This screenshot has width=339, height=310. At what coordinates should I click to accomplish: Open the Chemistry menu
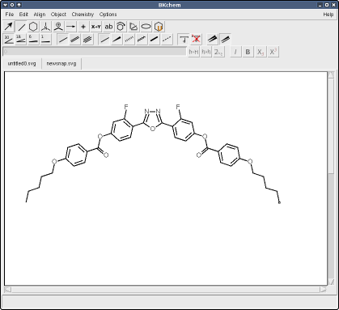coord(83,15)
